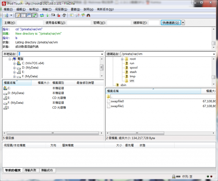
Task: Open the 檔案(F) menu
Action: coord(8,9)
